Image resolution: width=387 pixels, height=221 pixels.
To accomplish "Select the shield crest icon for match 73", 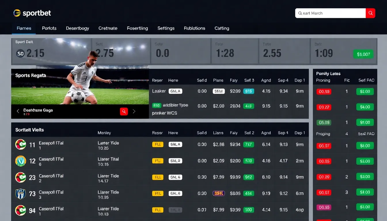I will pos(20,193).
